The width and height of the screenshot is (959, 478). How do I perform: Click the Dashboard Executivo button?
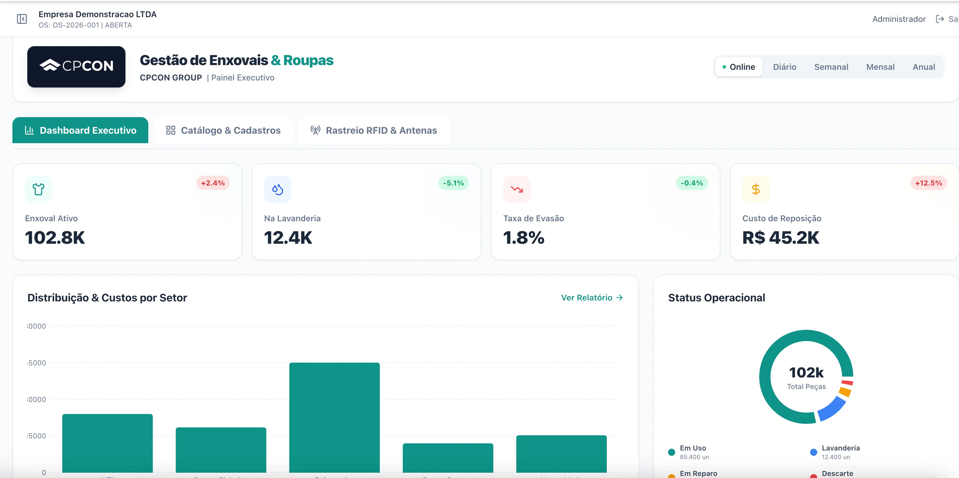(x=80, y=130)
